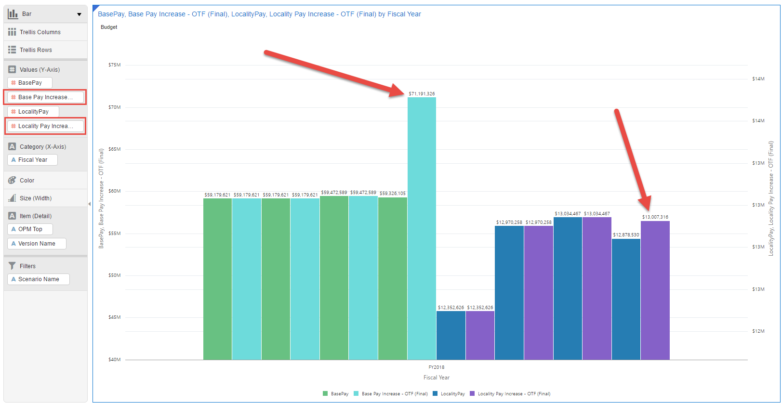Select the BasePay value pill
Viewport: 782px width, 404px height.
(30, 83)
